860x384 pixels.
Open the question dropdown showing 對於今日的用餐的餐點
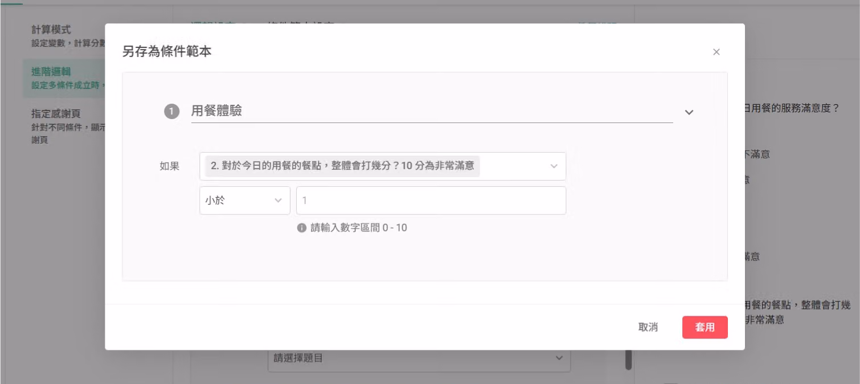pos(383,166)
